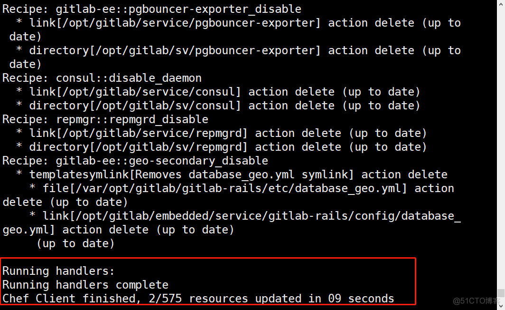Click the 'Recipe: gitlab-ee::geo-secondary_disable' line
The height and width of the screenshot is (310, 505).
click(x=135, y=161)
